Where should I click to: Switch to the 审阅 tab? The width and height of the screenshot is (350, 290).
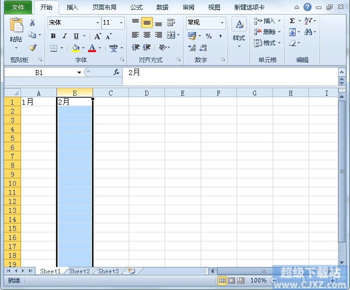(x=188, y=8)
